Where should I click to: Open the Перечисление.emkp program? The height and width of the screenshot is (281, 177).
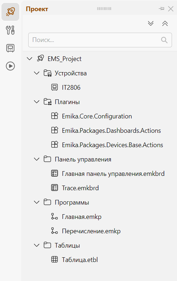tap(91, 231)
